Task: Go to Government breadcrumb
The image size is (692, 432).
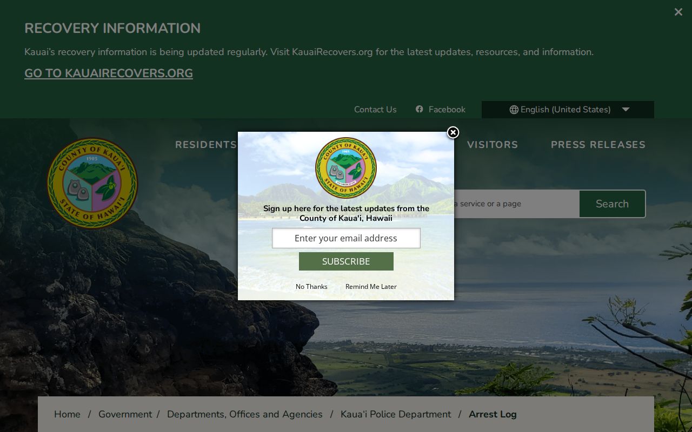Action: (125, 414)
